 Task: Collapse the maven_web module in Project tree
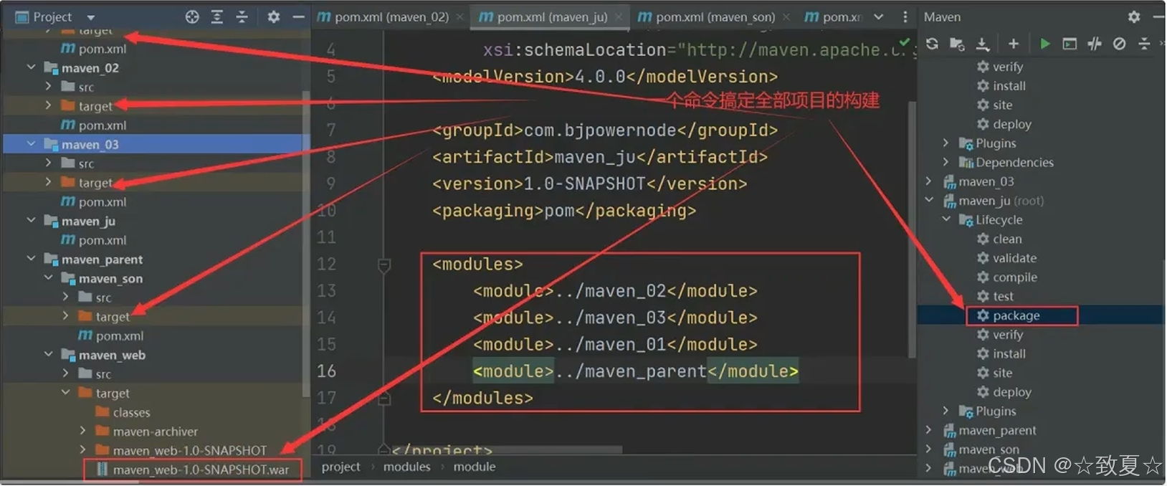[x=48, y=355]
